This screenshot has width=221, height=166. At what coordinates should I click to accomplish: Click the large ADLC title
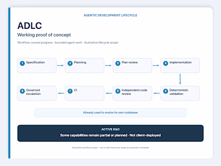coord(30,26)
